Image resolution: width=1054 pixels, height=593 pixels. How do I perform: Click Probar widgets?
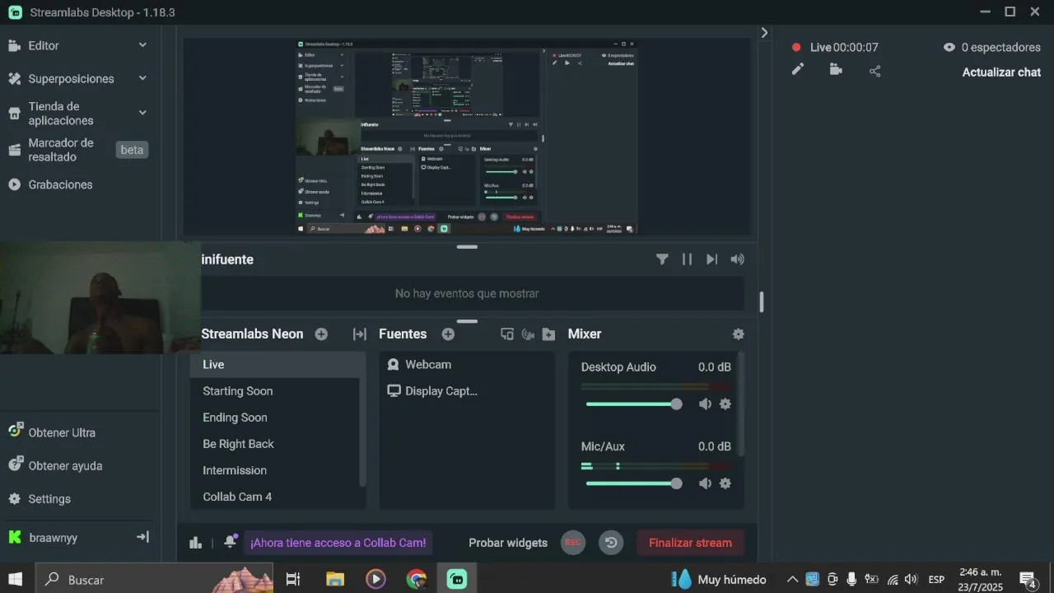(x=508, y=543)
